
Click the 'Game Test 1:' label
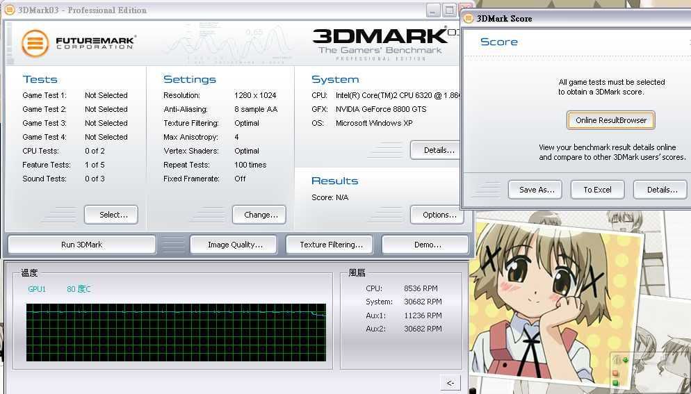[x=44, y=95]
